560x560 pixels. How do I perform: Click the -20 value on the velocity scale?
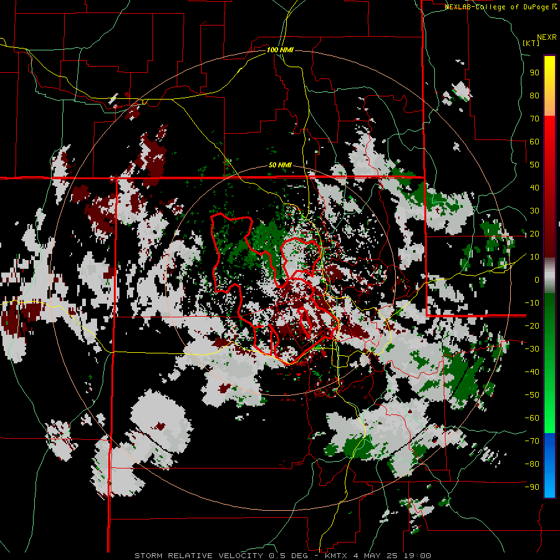(532, 326)
